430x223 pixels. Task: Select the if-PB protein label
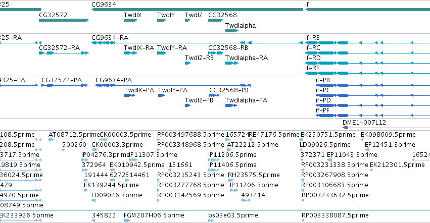pos(323,80)
